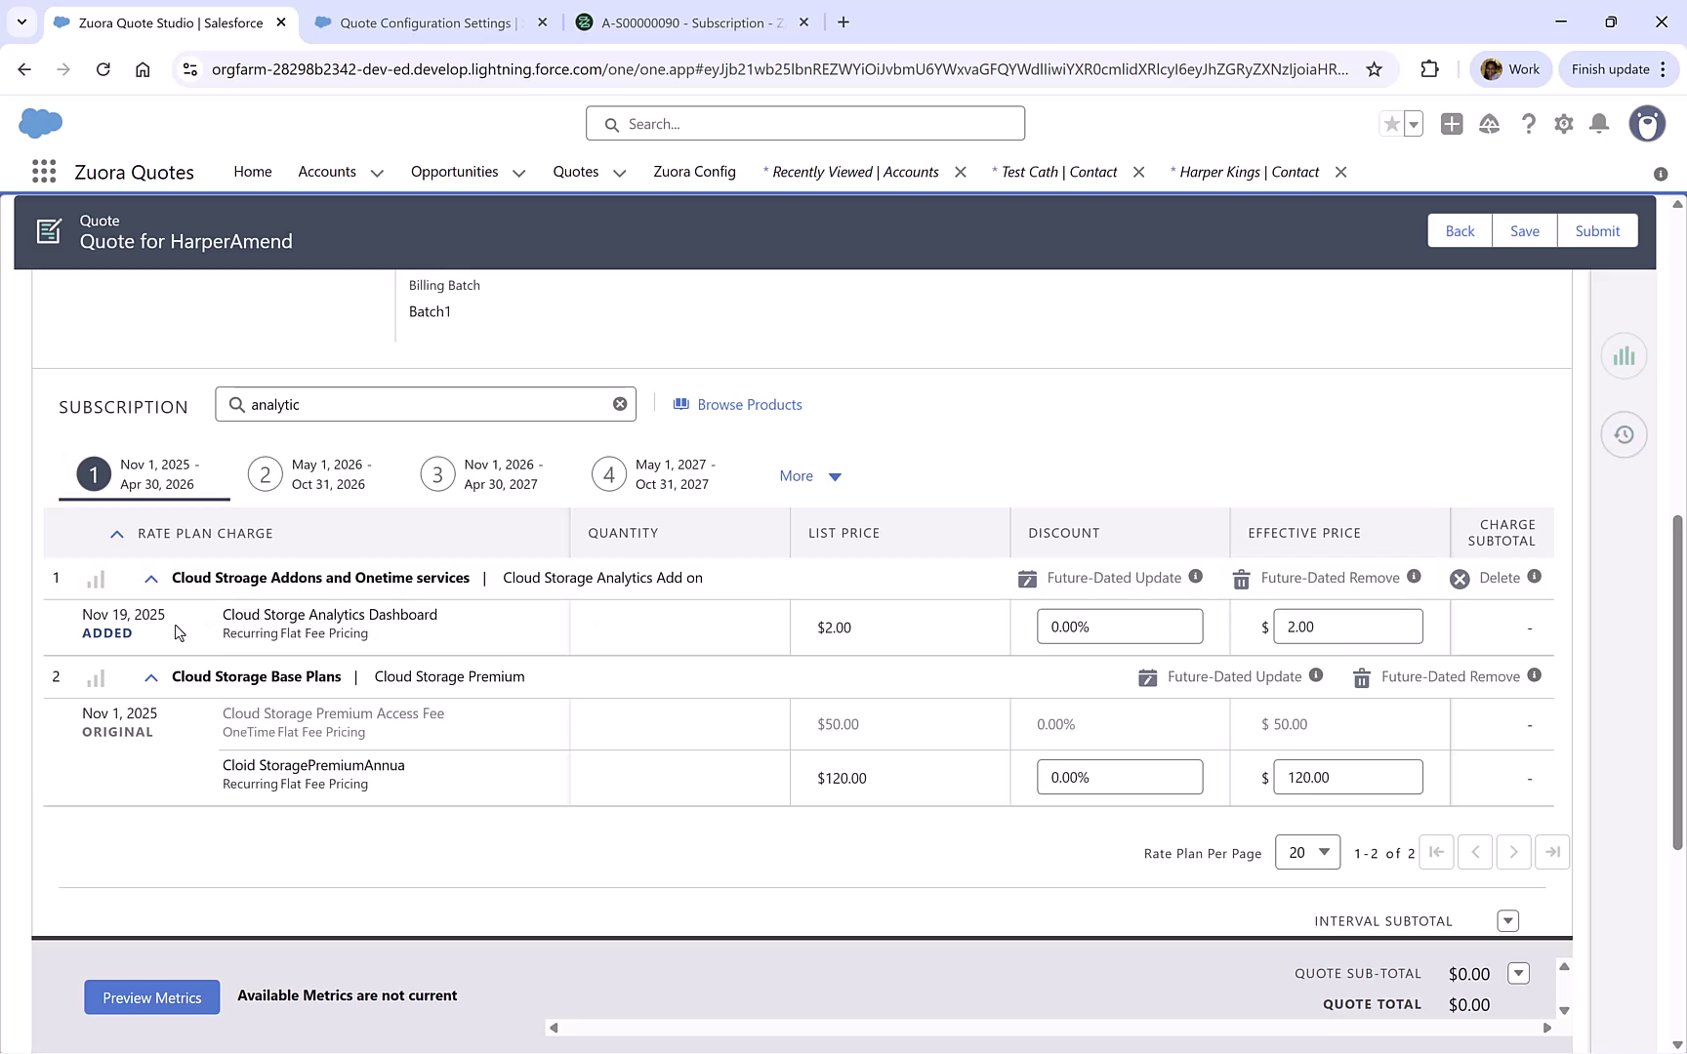Open the history clock panel in right sidebar
Image resolution: width=1687 pixels, height=1054 pixels.
[1624, 433]
